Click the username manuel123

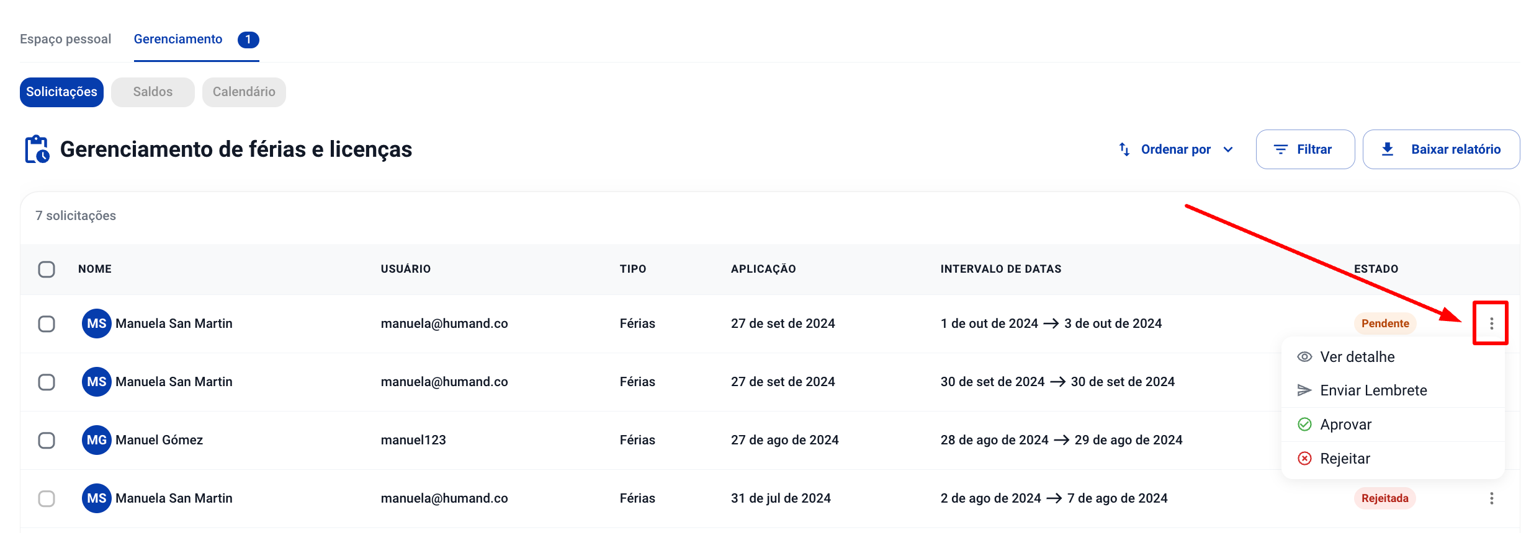(413, 440)
